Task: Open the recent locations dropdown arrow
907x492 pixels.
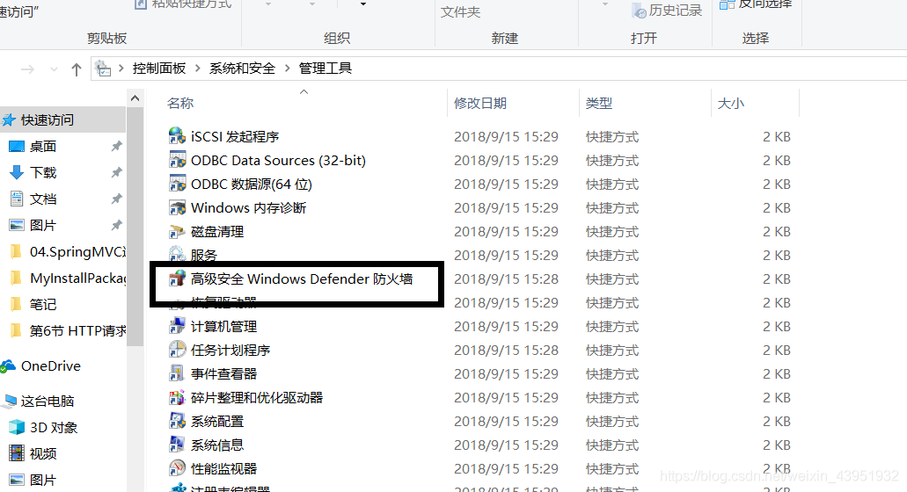Action: click(x=54, y=69)
